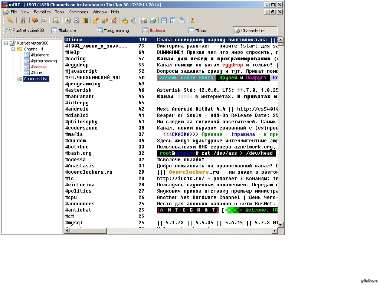Open channel favorites heart icon
The width and height of the screenshot is (380, 285).
tap(35, 20)
